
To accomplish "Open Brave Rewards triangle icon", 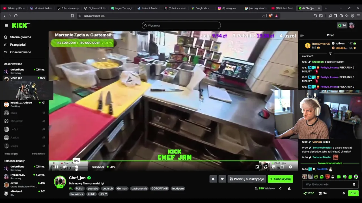I will [276, 16].
